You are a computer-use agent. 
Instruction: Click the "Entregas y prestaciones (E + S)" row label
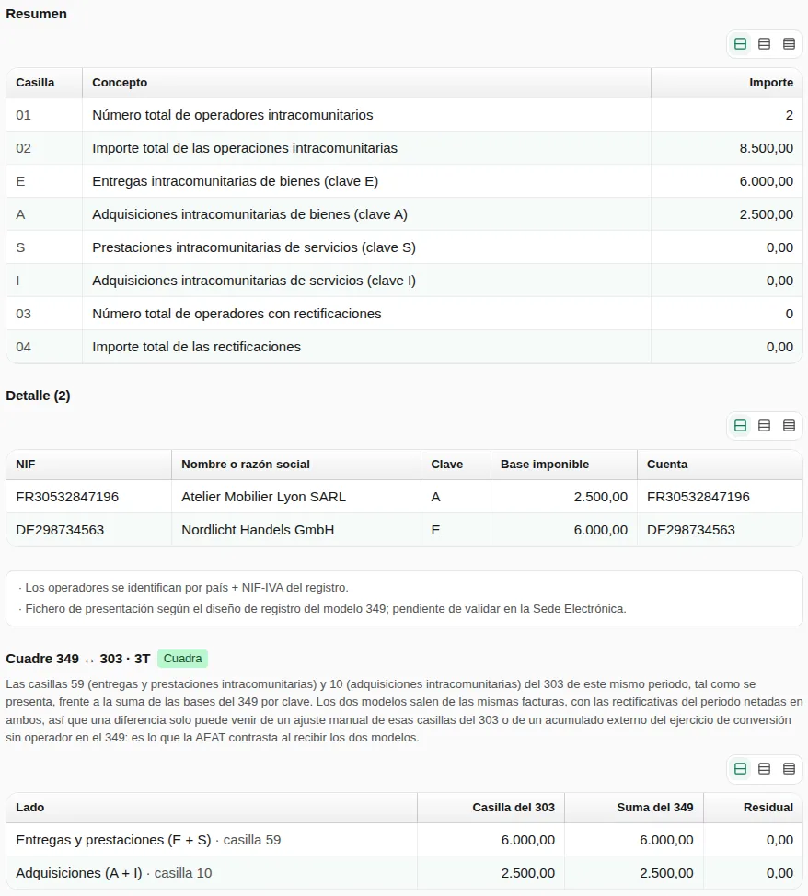click(x=113, y=840)
